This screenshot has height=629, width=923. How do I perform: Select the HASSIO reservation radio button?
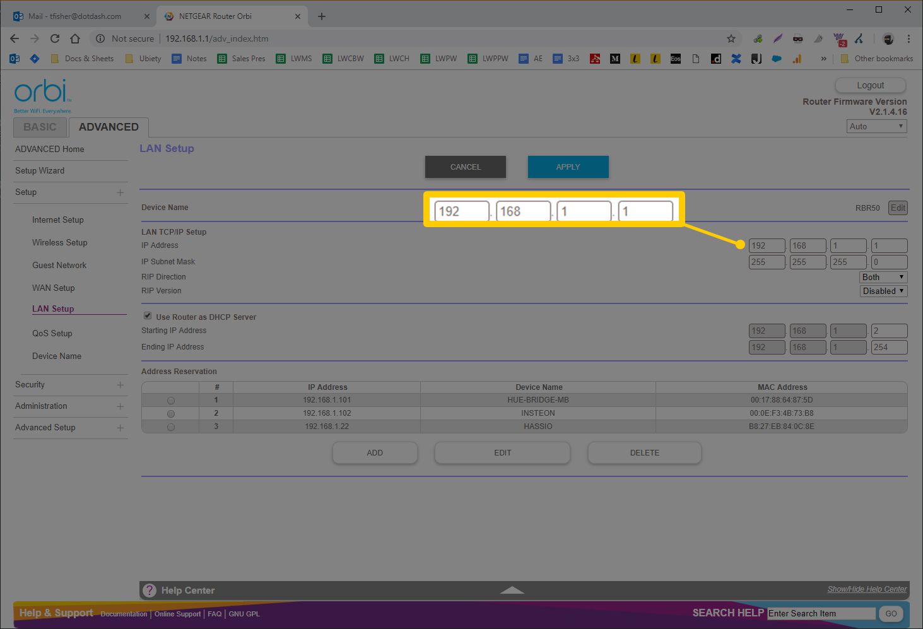(x=171, y=427)
